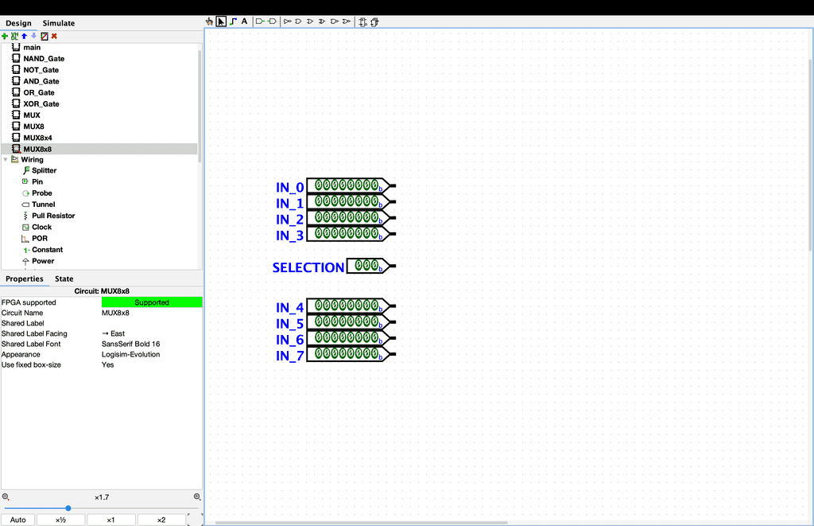The height and width of the screenshot is (526, 814).
Task: Click the blue move circuit up arrow
Action: tap(24, 36)
